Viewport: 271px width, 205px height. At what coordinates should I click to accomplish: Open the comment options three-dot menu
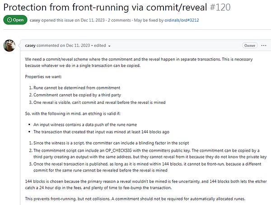pos(262,46)
